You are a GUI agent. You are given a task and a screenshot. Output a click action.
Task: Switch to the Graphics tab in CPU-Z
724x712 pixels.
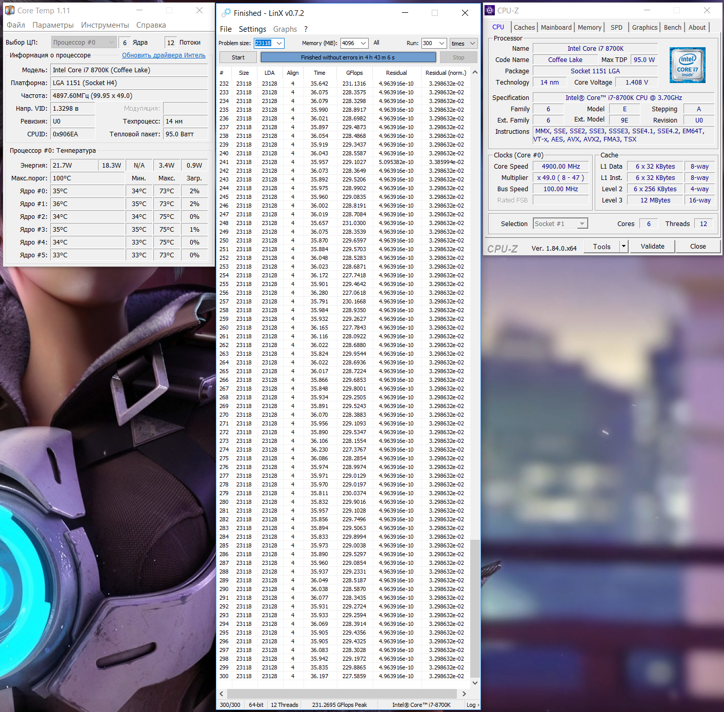tap(645, 28)
